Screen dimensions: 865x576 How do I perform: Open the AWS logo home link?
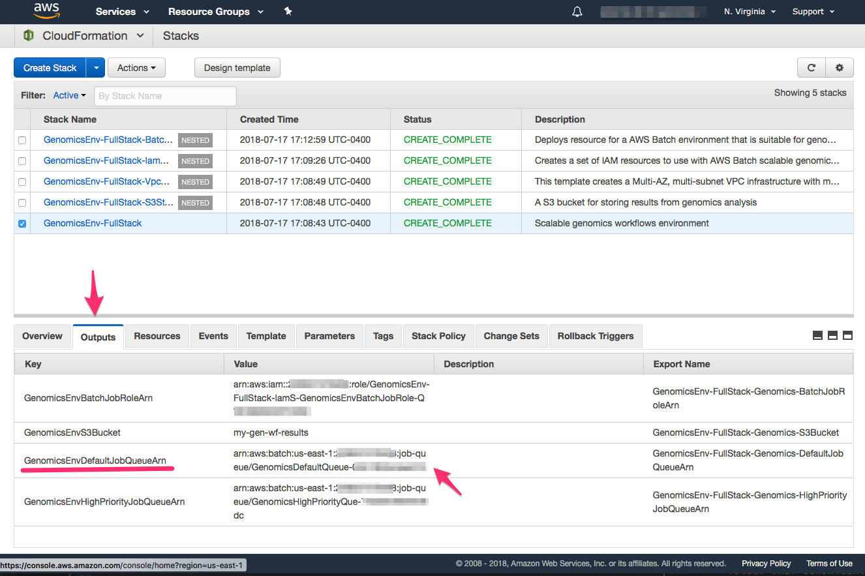coord(47,11)
